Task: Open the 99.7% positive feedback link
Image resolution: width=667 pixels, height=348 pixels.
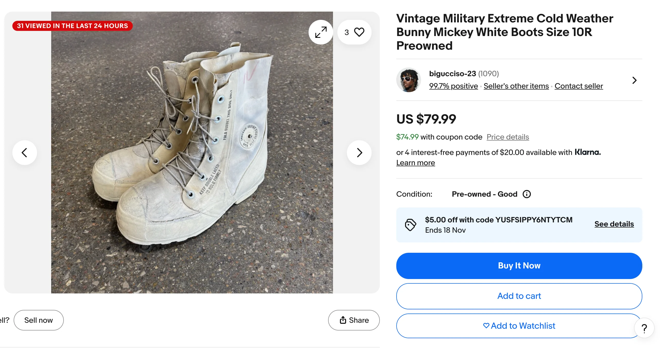Action: (x=453, y=86)
